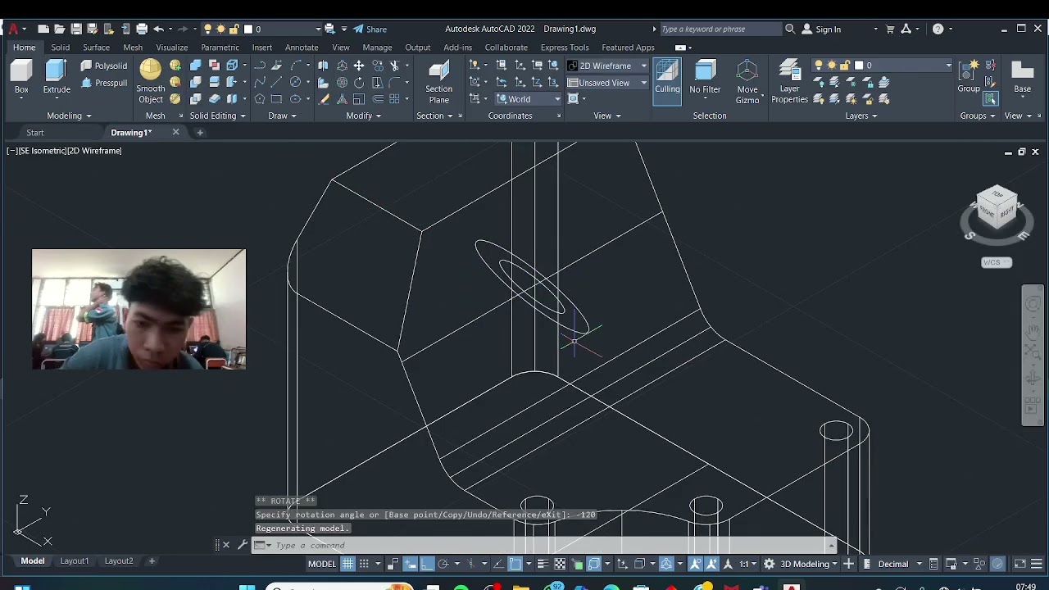Click the Customization menu icon in status bar
This screenshot has height=590, width=1049.
1037,564
